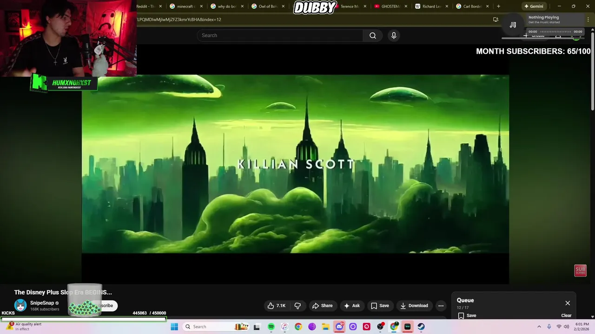
Task: Open the Air quality alert widget
Action: click(x=23, y=327)
